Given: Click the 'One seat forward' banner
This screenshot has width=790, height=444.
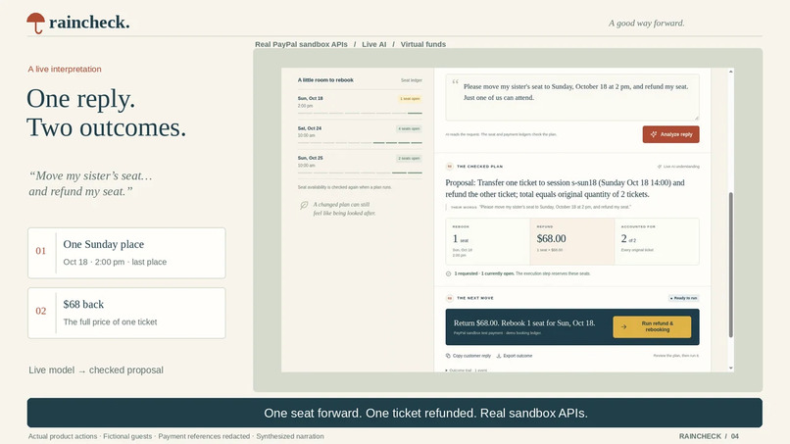Looking at the screenshot, I should coord(394,413).
